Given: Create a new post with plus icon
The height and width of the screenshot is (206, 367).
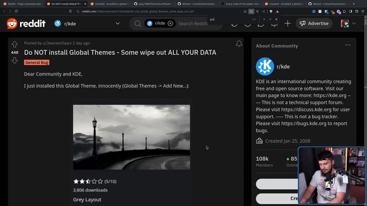Looking at the screenshot, I should coord(287,23).
